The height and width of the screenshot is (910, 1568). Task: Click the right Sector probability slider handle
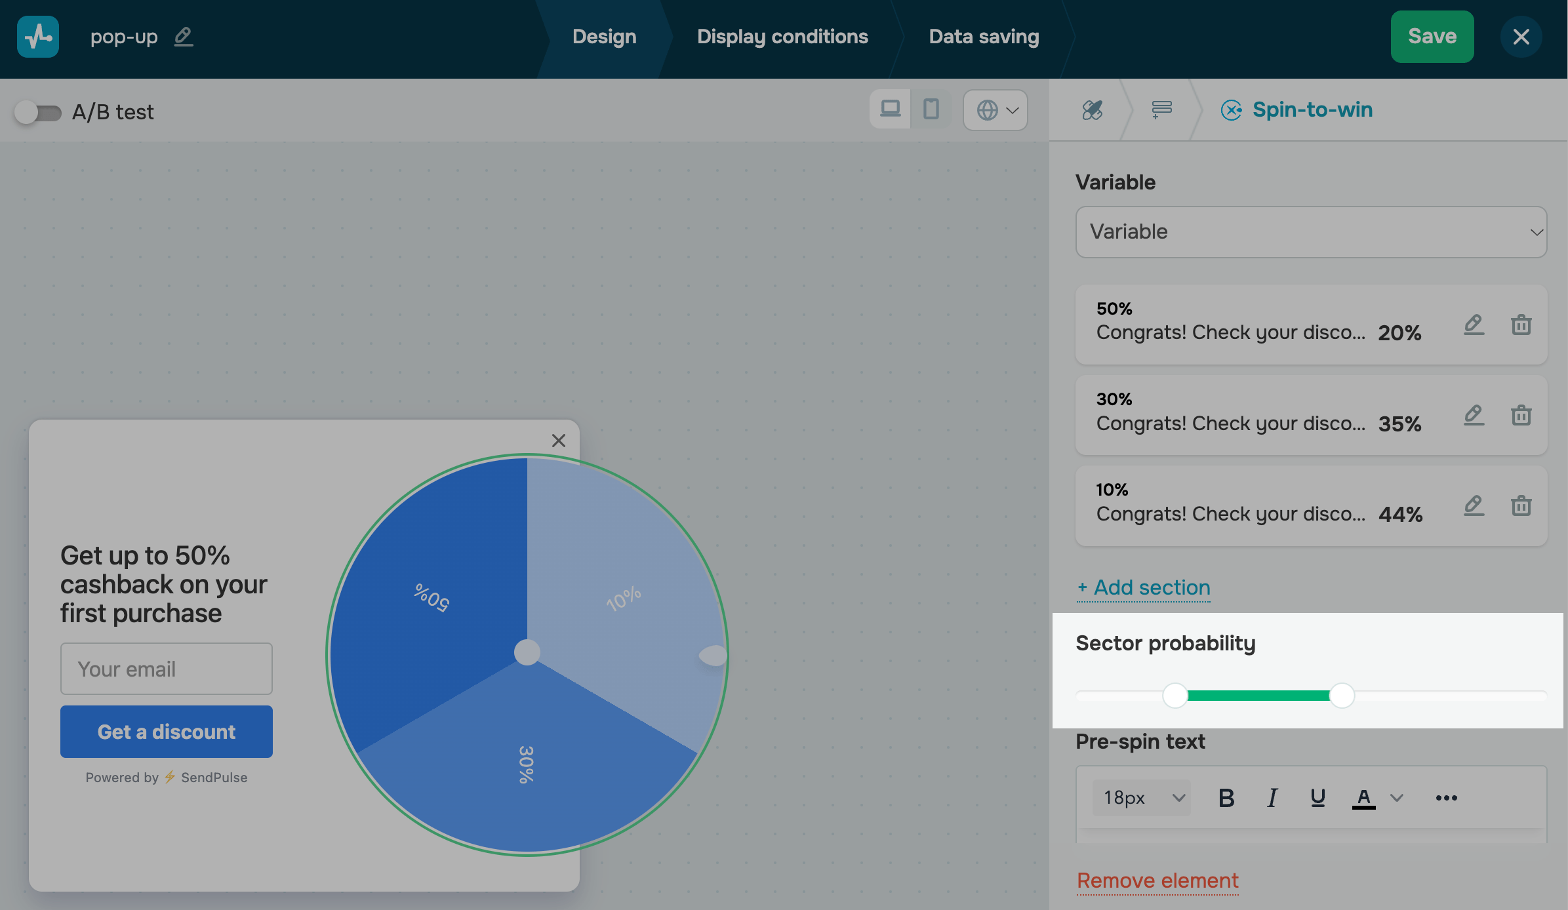tap(1342, 696)
